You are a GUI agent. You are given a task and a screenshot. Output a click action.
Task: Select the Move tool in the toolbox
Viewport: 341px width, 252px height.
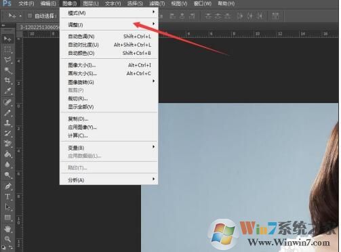coord(7,39)
